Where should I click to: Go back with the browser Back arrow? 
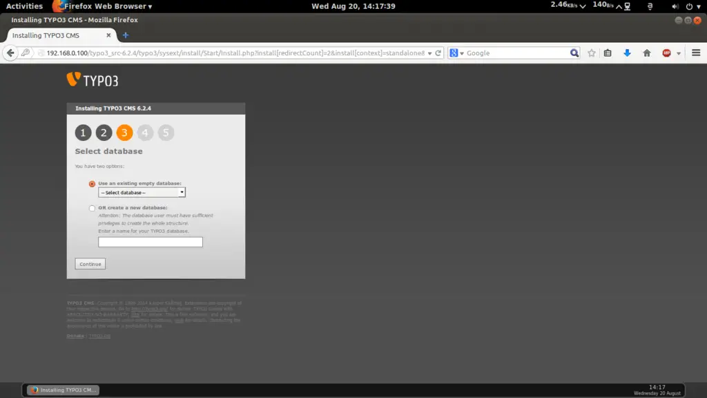(x=10, y=53)
